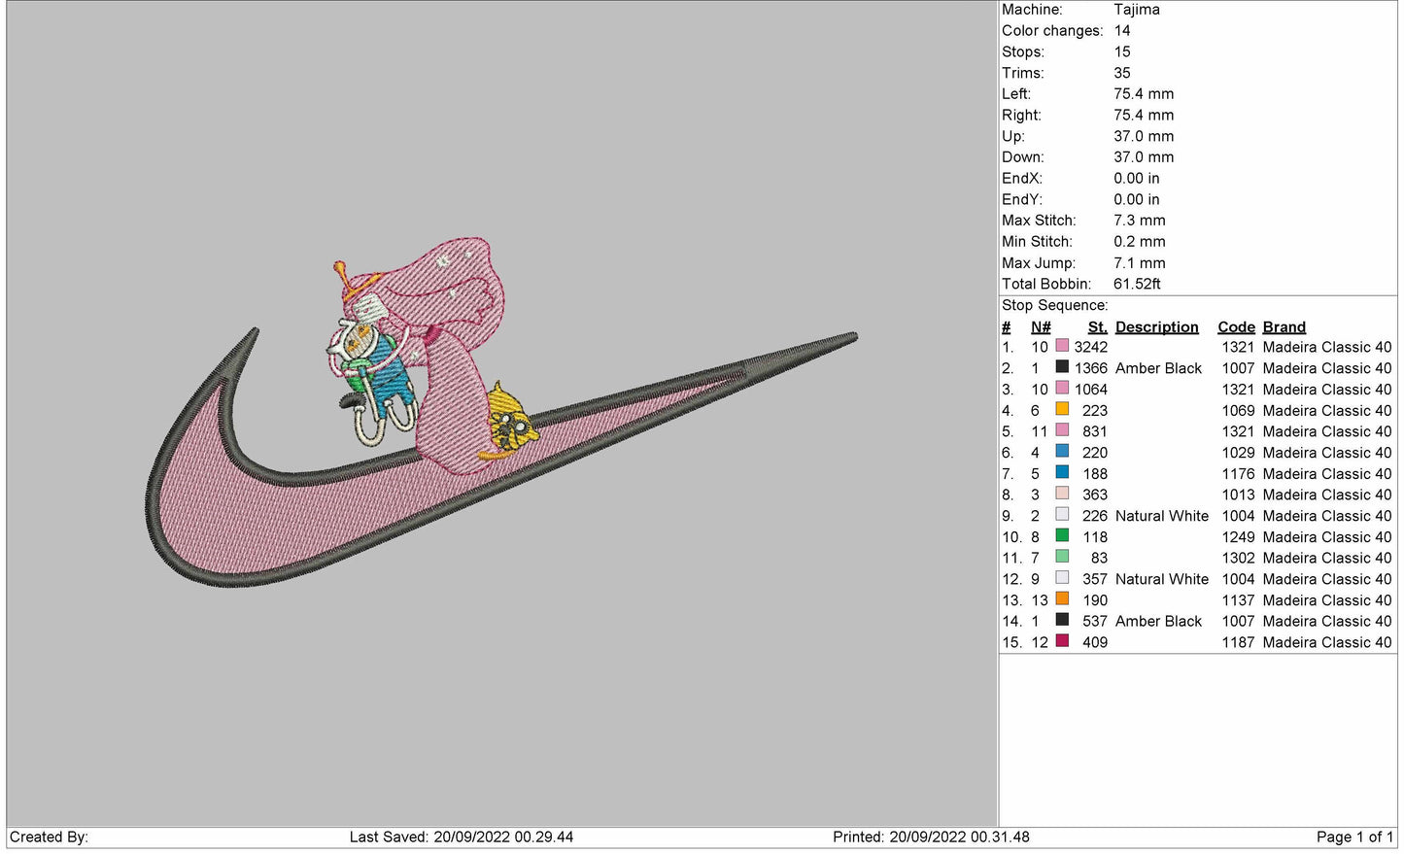The width and height of the screenshot is (1404, 854).
Task: Click the Description column header
Action: point(1156,327)
